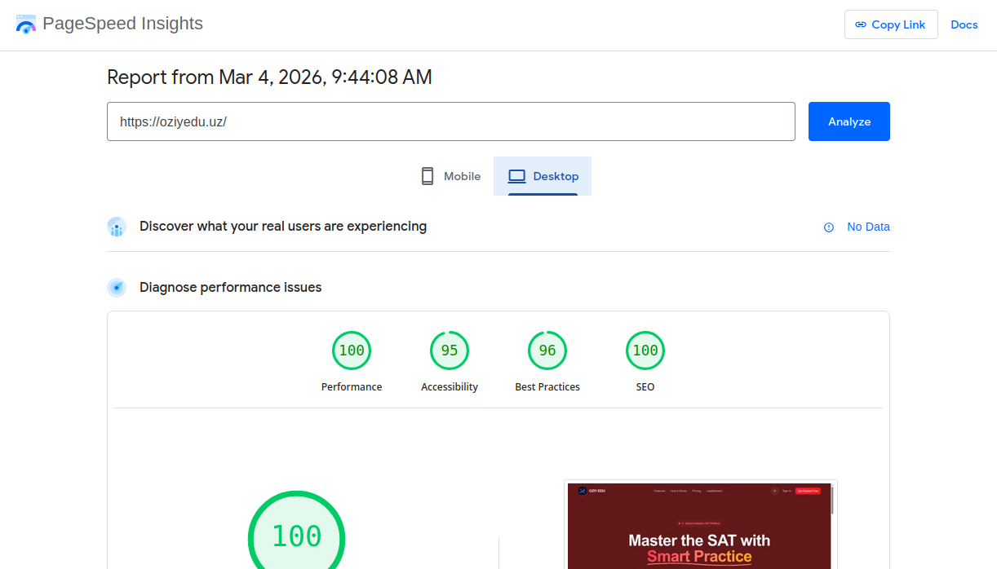Click the link icon in Copy Link
997x569 pixels.
point(860,24)
